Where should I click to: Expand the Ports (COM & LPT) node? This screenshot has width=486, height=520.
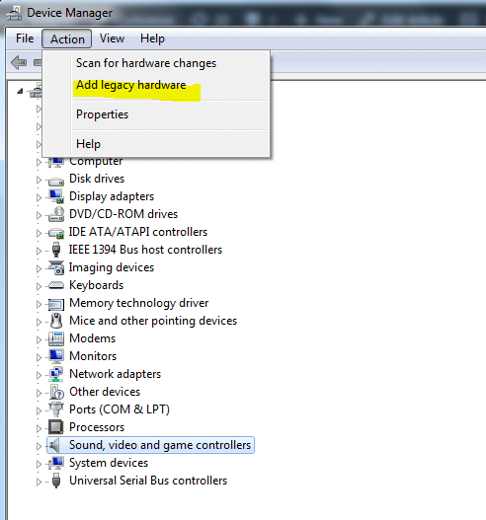tap(39, 410)
